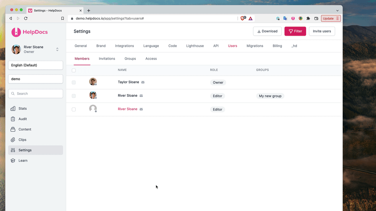Open Stats from the sidebar
Screen dimensions: 376x211
click(x=36, y=108)
